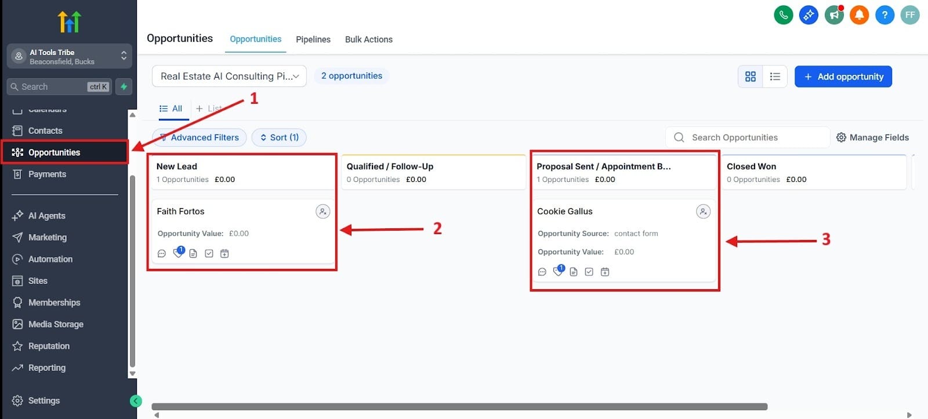Collapse the sidebar with green chevron
Viewport: 928px width, 419px height.
coord(136,400)
